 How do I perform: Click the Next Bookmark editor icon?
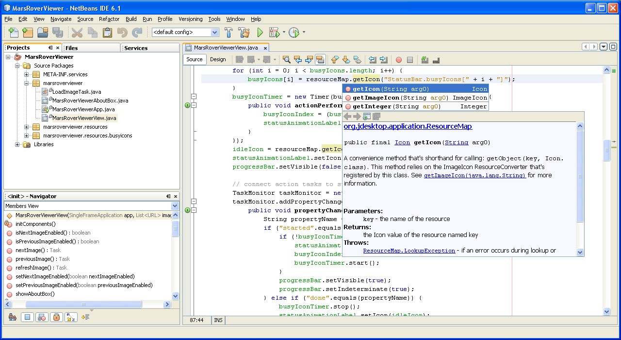click(346, 60)
